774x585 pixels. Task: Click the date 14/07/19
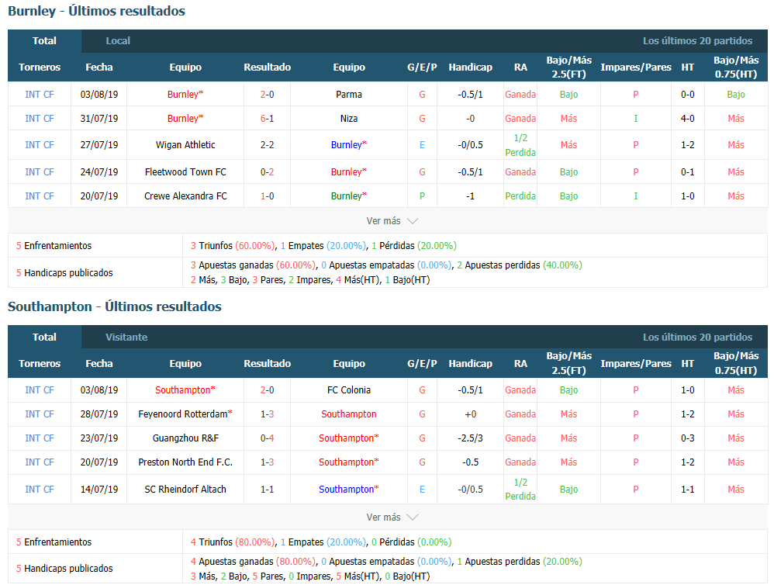click(x=99, y=490)
